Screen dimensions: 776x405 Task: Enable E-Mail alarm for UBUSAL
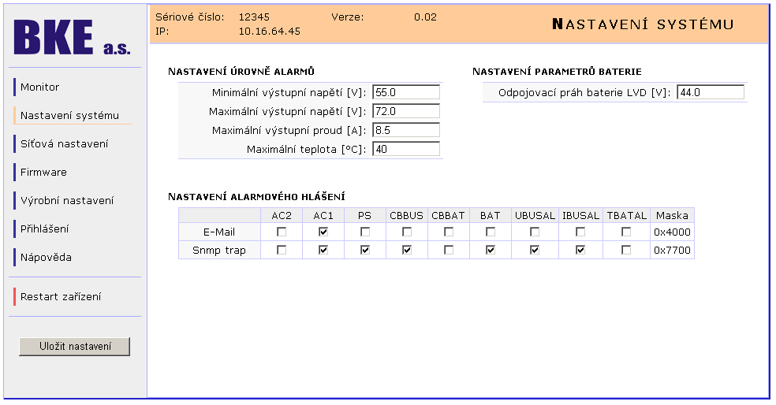535,232
